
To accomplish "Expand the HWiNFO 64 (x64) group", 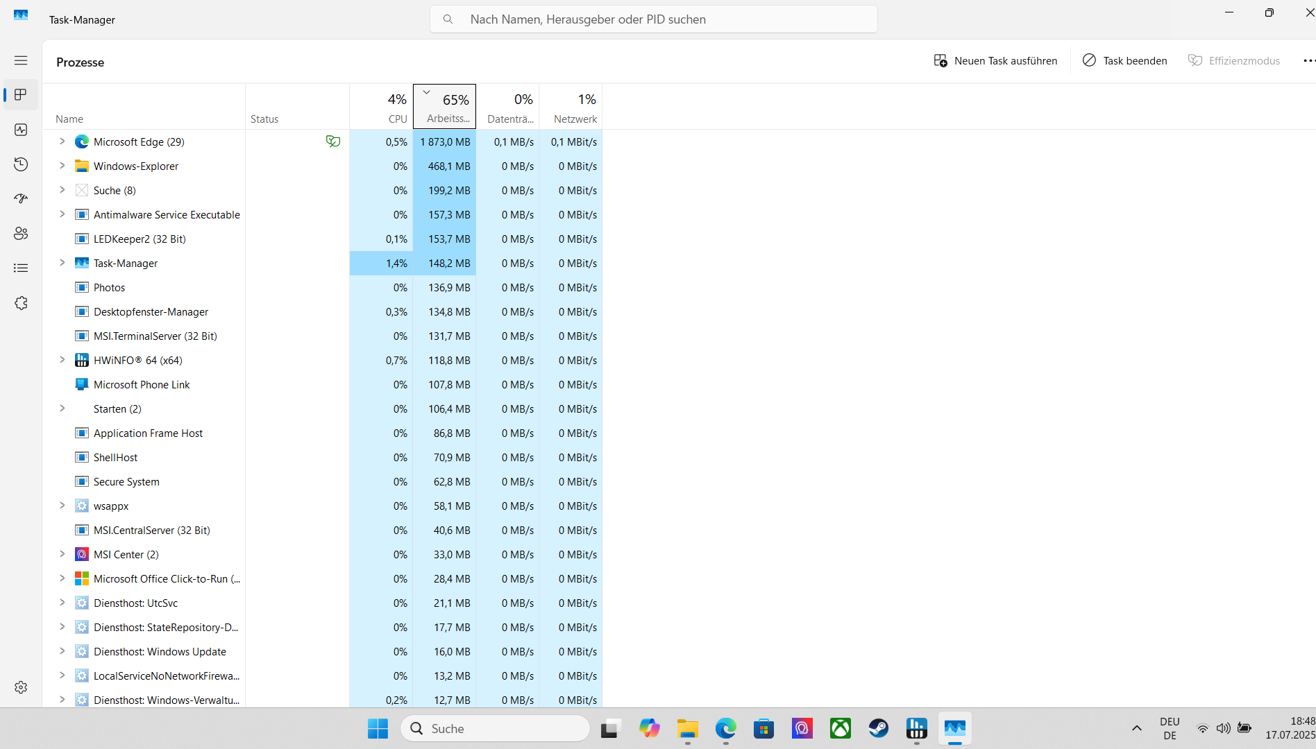I will click(x=62, y=360).
